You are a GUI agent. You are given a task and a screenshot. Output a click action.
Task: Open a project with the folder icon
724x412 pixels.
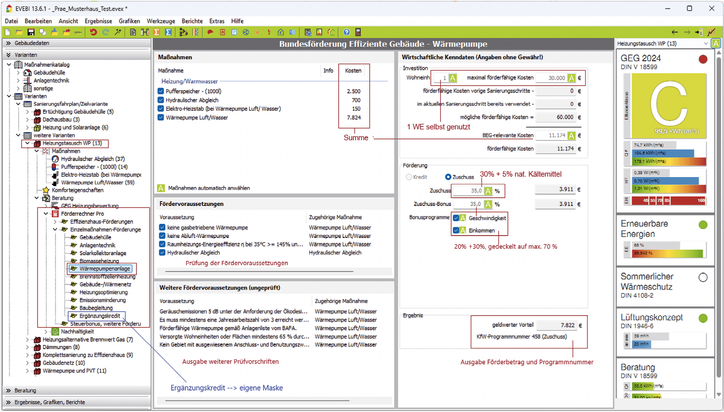[19, 32]
